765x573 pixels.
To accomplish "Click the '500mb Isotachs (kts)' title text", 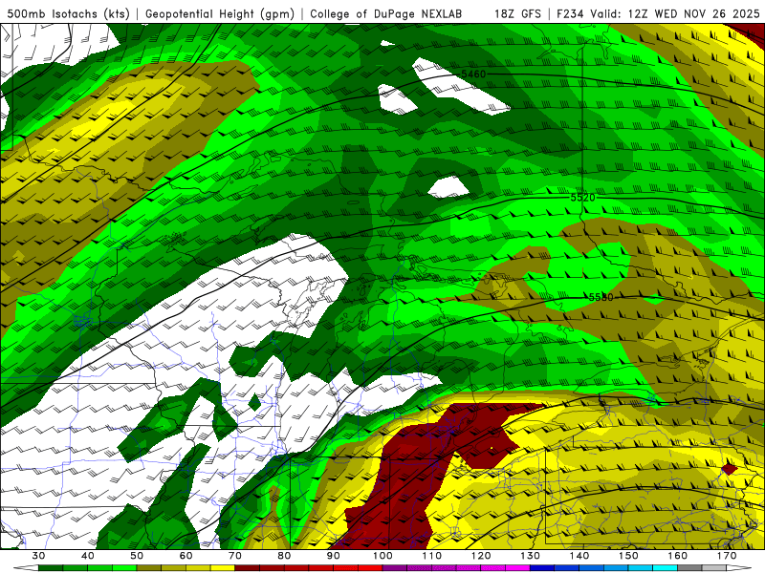I will pos(68,13).
